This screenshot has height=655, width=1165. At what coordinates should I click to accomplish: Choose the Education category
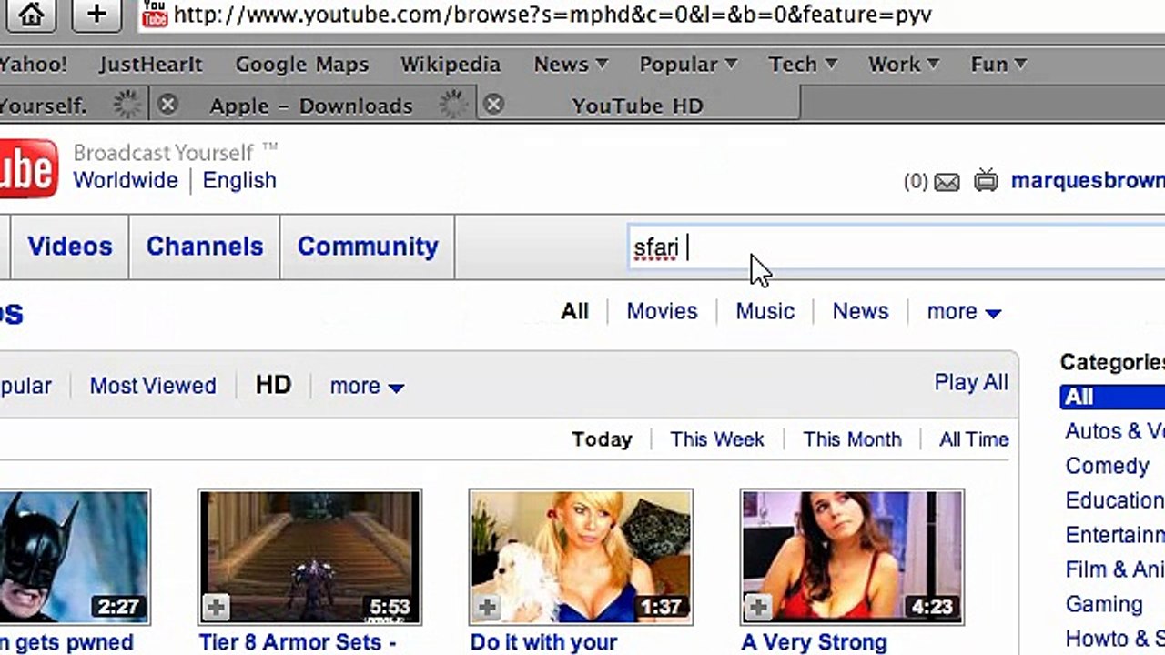[x=1115, y=500]
